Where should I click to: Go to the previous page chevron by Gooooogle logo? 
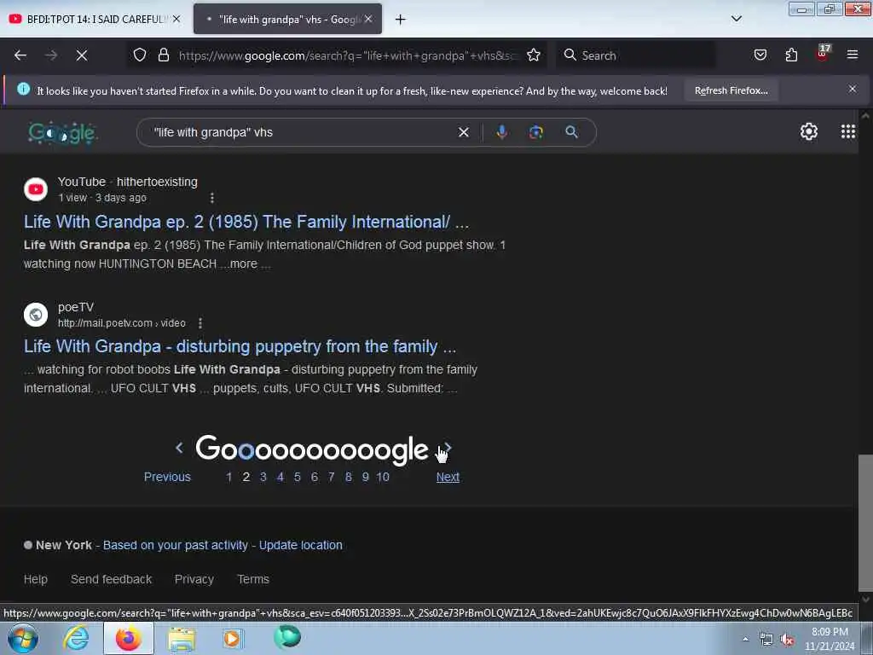tap(179, 448)
